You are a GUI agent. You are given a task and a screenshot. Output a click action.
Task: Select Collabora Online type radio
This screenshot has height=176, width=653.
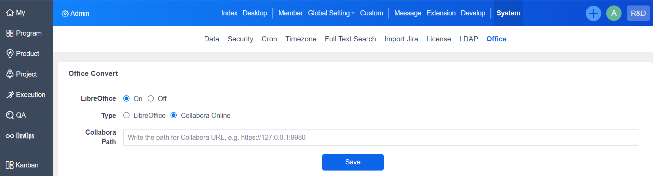click(x=174, y=116)
